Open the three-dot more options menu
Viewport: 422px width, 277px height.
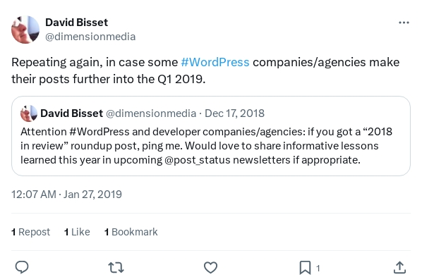(x=404, y=23)
